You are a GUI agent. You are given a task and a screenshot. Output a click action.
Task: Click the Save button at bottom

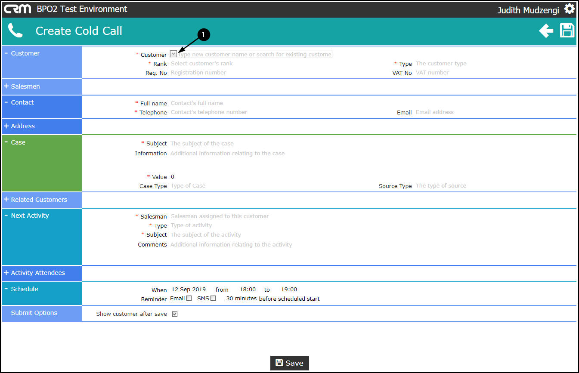click(290, 363)
